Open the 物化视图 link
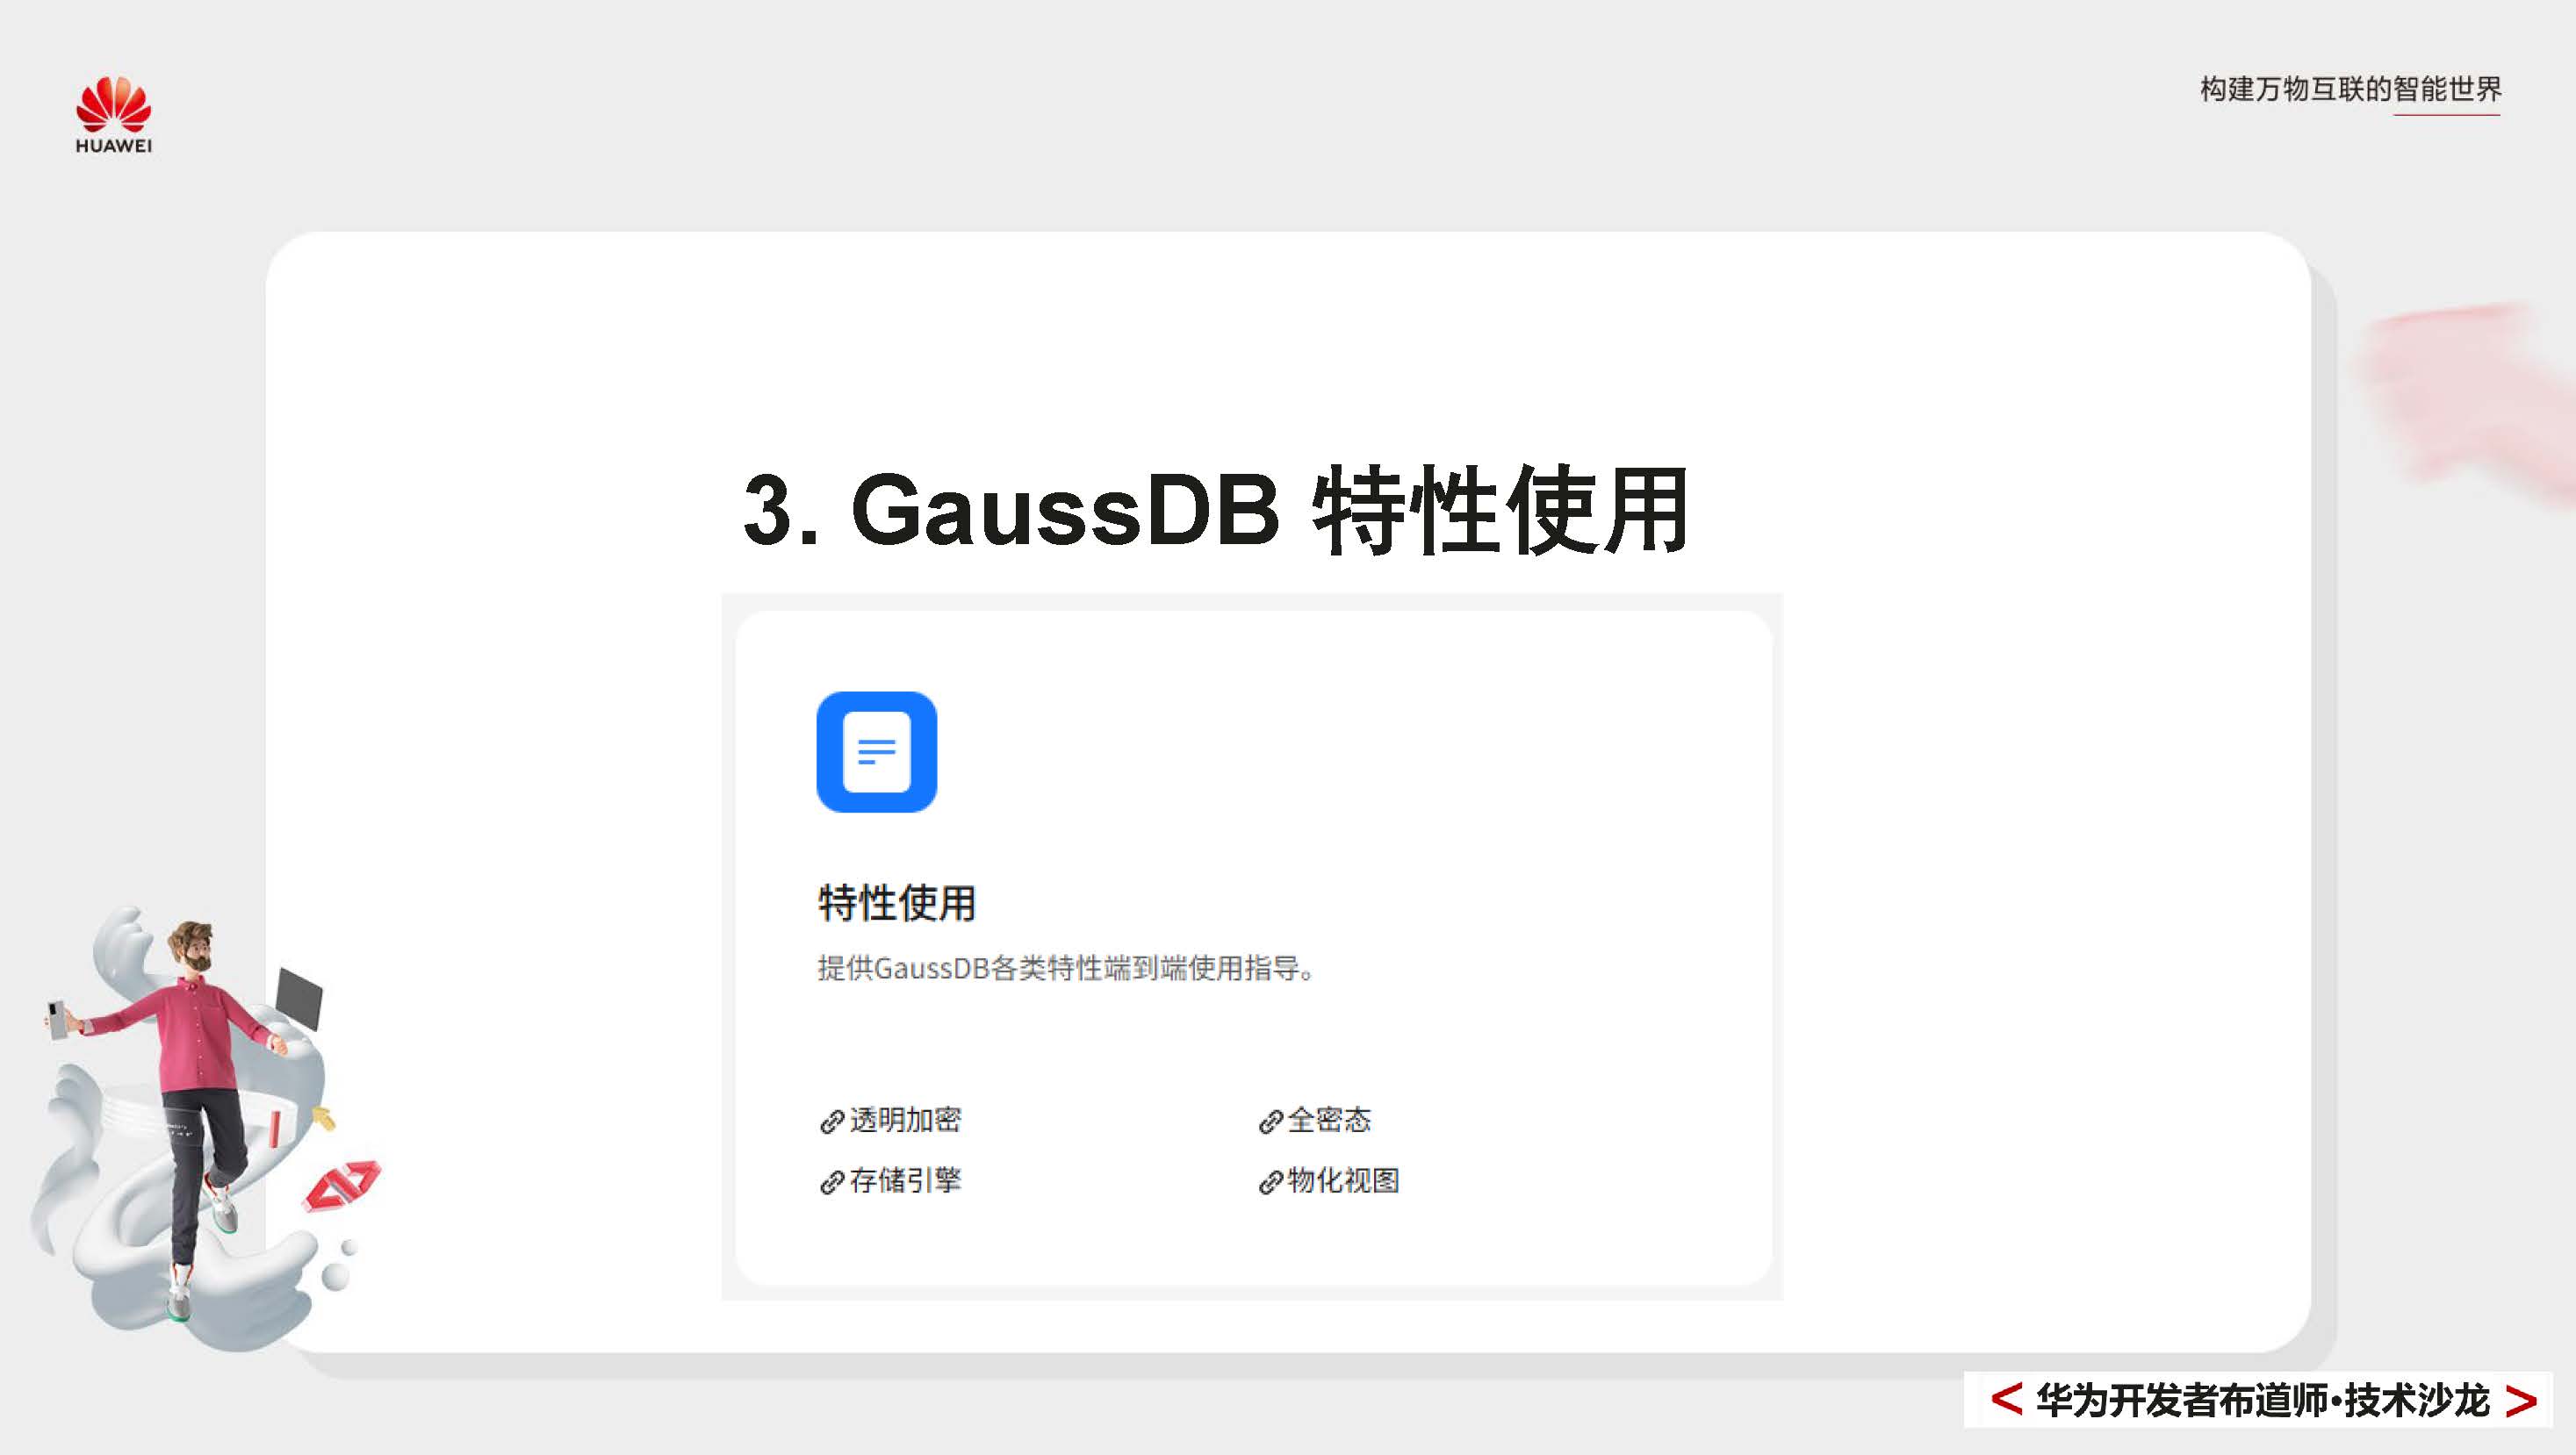 tap(1344, 1181)
